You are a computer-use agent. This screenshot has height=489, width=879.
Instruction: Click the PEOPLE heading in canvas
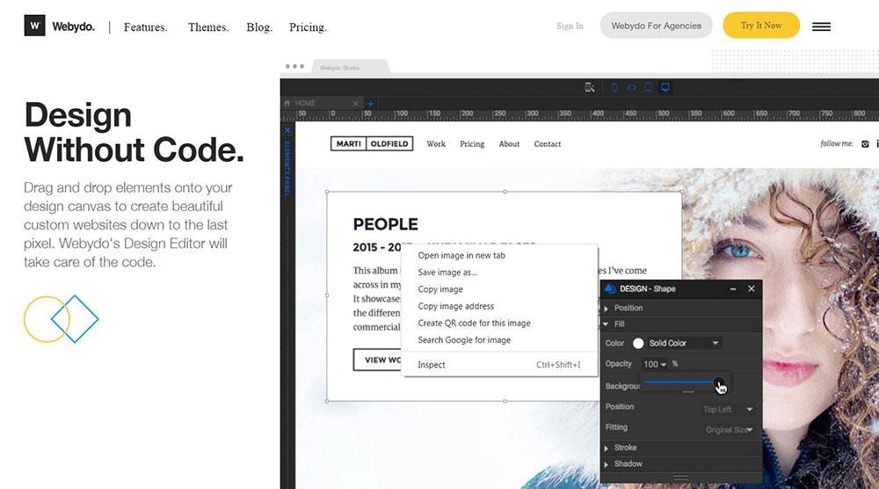point(386,224)
